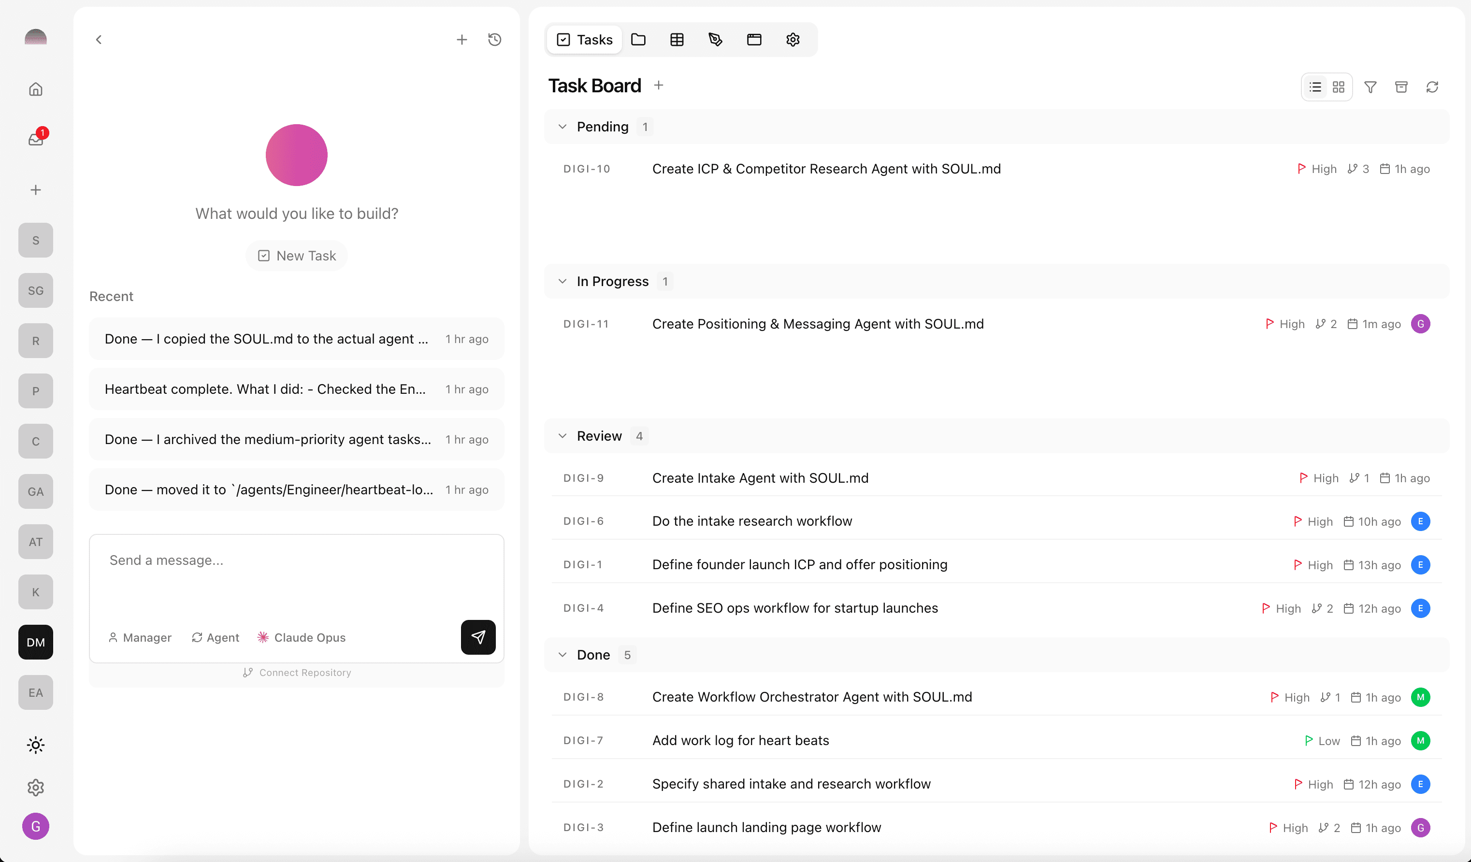Open the table view icon next to folders
The image size is (1471, 862).
(677, 39)
